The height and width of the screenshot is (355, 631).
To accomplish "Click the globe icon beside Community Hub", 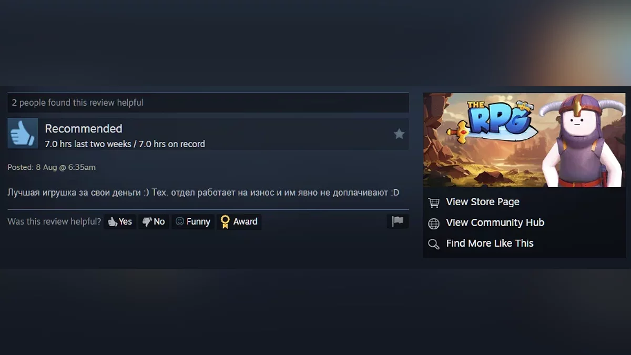I will pos(434,224).
